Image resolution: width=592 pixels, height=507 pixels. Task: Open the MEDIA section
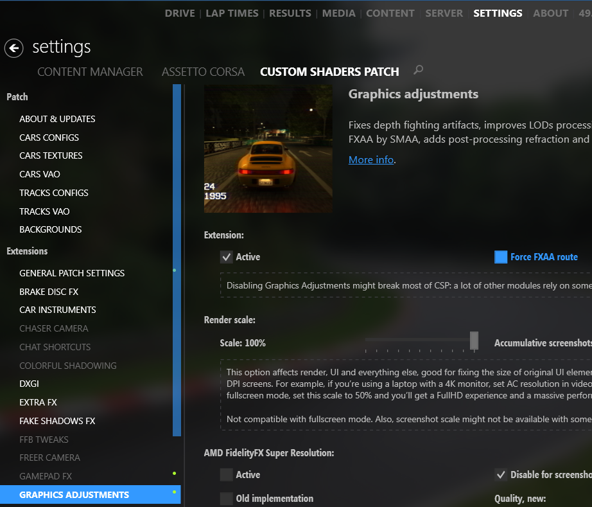coord(338,13)
